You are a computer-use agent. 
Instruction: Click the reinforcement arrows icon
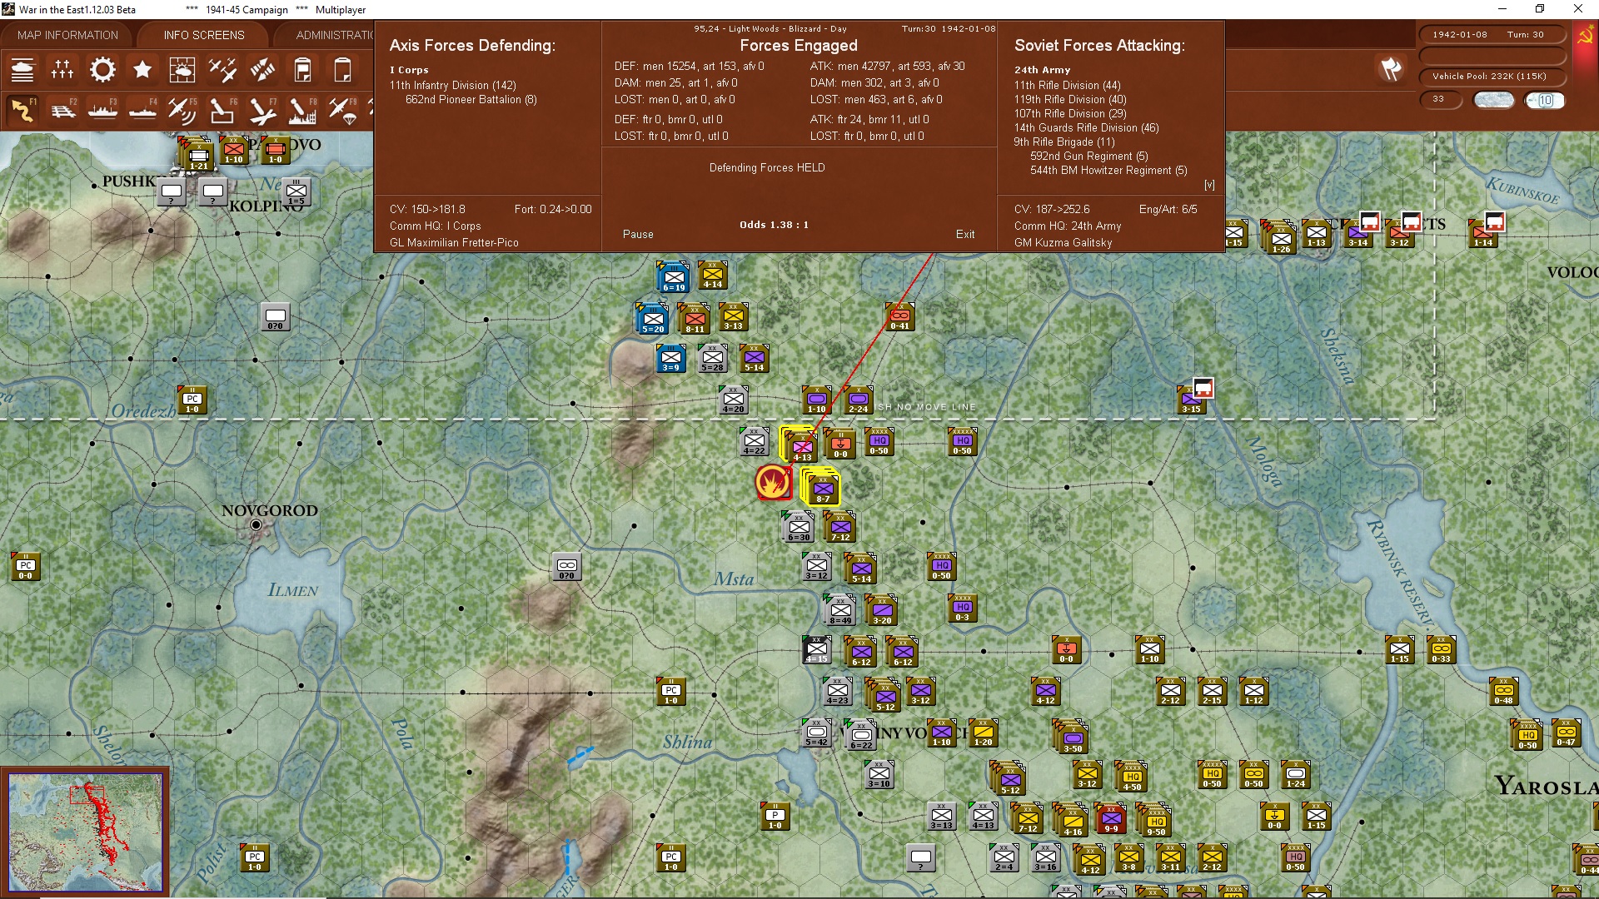pos(262,70)
